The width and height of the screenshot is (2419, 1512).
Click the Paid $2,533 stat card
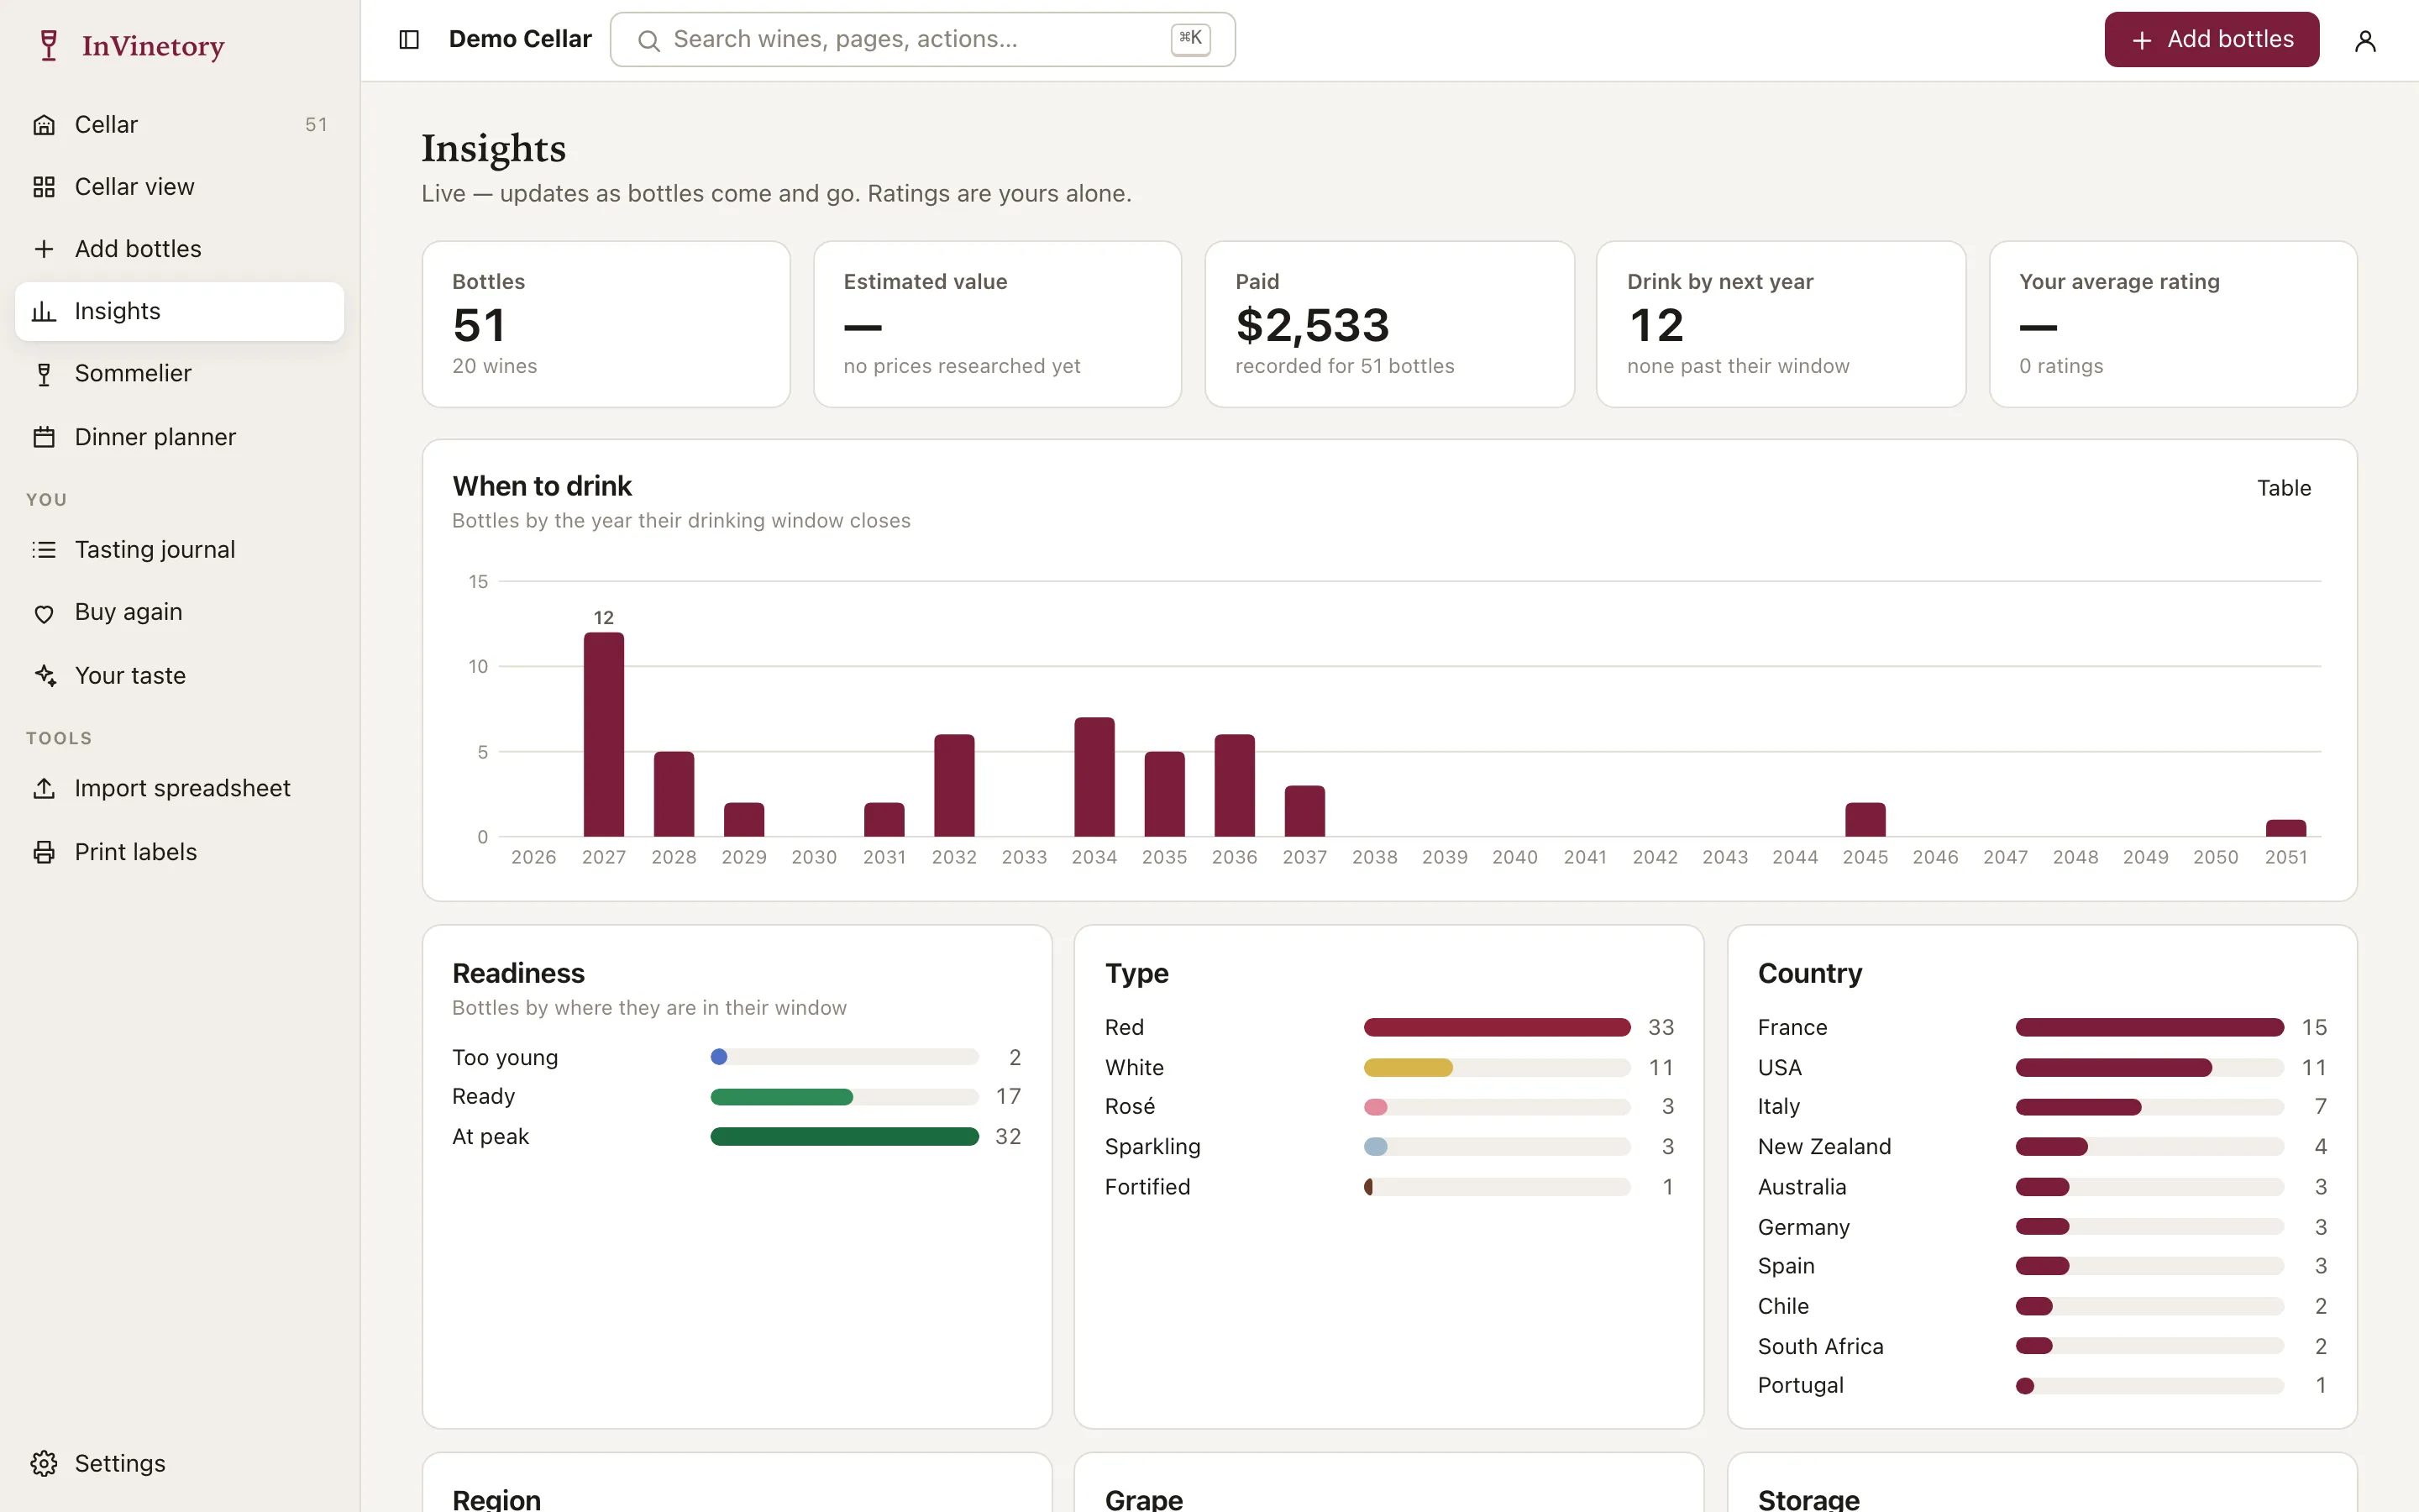(x=1389, y=324)
